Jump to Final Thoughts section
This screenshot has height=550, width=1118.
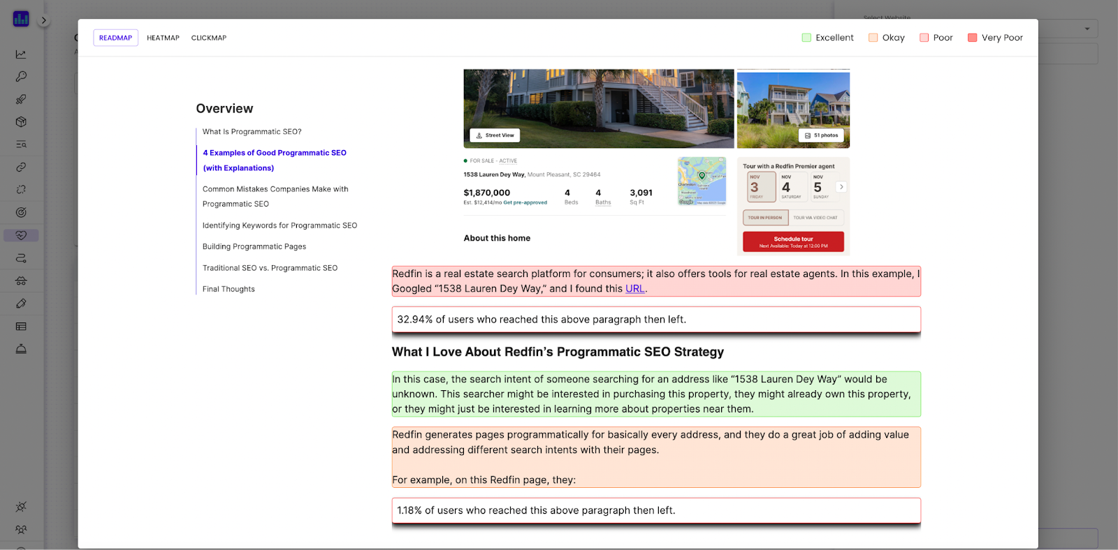[x=228, y=289]
